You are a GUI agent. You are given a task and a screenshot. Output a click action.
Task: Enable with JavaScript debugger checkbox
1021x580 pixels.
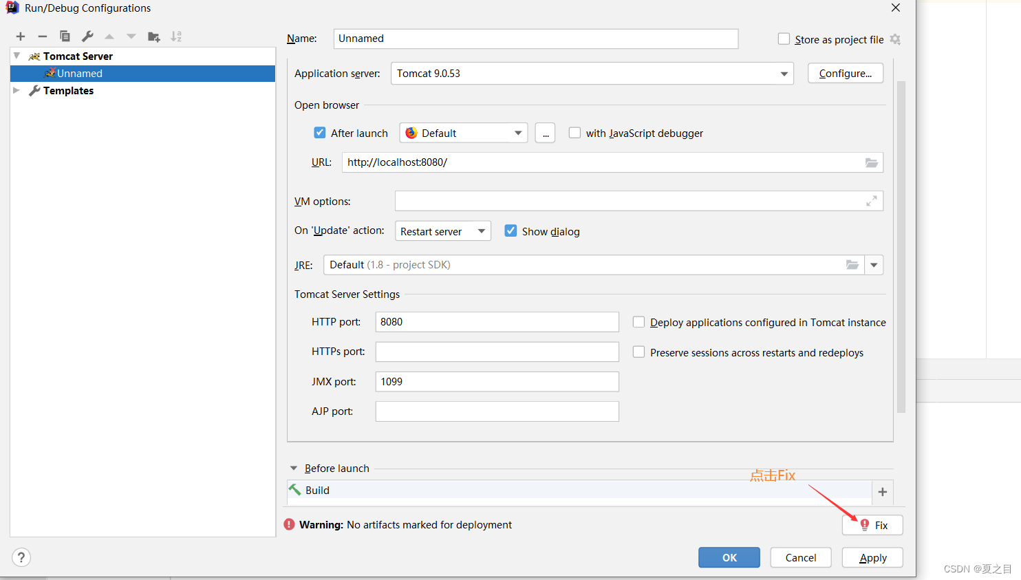pyautogui.click(x=574, y=133)
